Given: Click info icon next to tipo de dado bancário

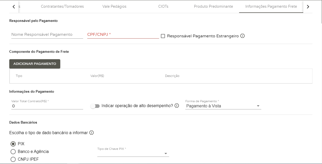Looking at the screenshot, I should pyautogui.click(x=91, y=133).
